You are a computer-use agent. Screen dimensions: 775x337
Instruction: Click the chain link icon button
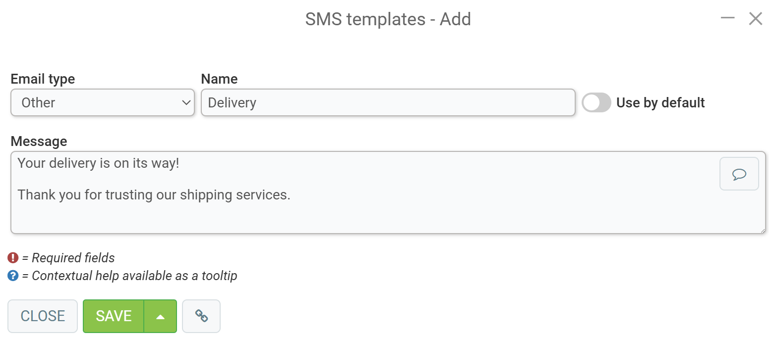(201, 316)
